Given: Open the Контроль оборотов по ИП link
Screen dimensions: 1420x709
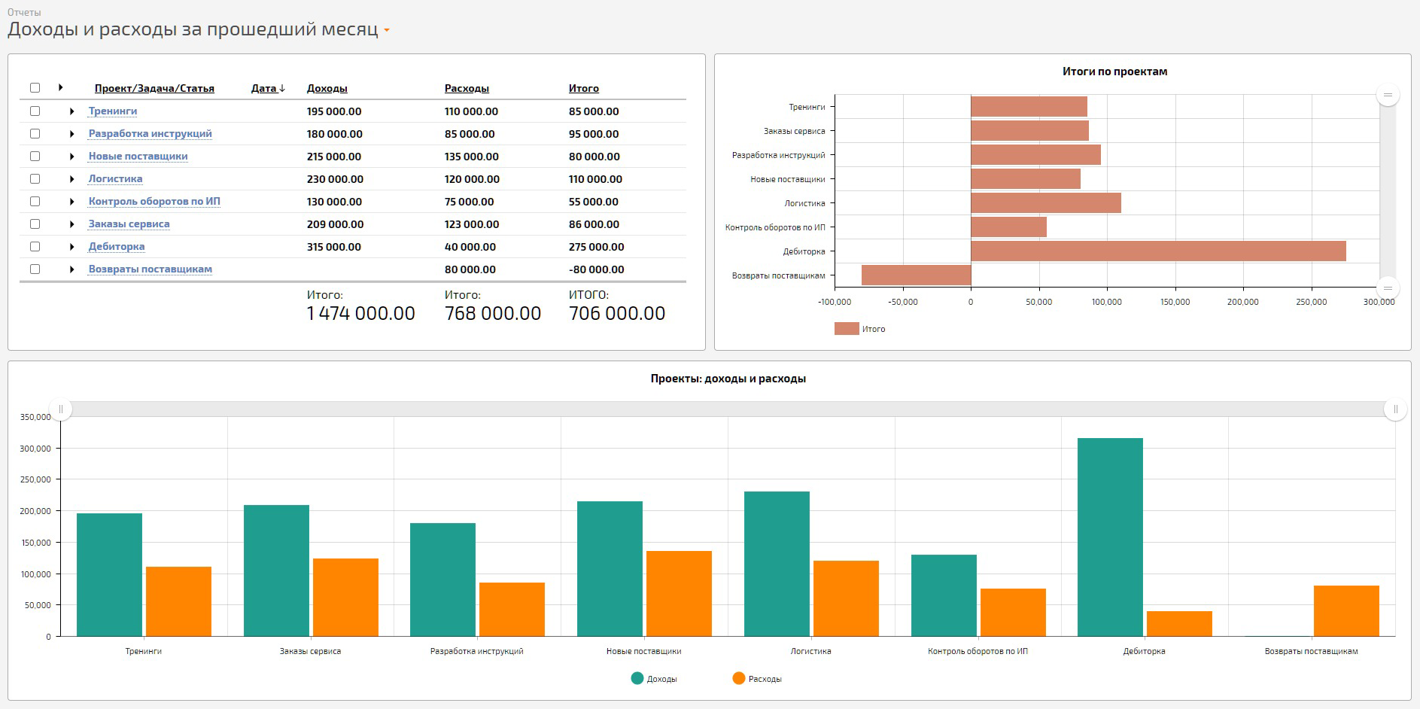Looking at the screenshot, I should [x=154, y=202].
